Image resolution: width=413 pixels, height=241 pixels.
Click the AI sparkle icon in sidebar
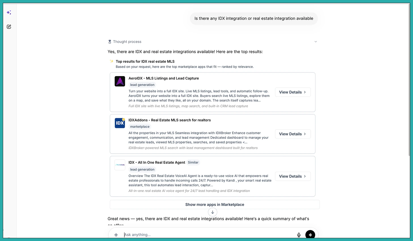point(9,12)
